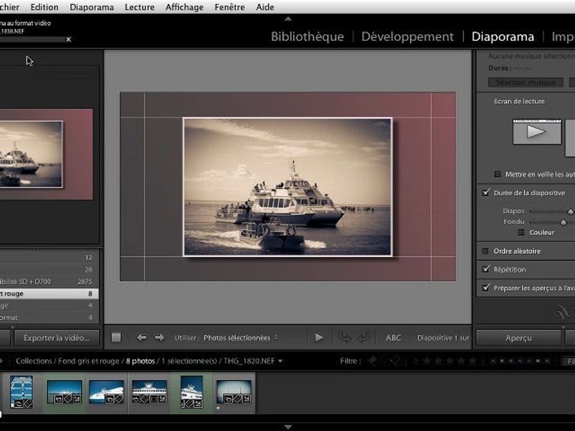The height and width of the screenshot is (431, 575).
Task: Enable Ordre aléatoire option
Action: point(486,251)
